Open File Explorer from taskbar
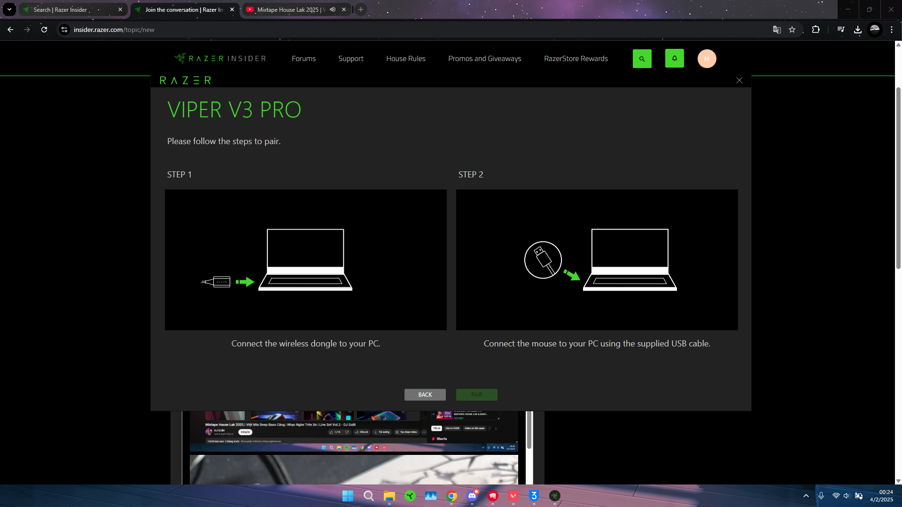This screenshot has width=902, height=507. tap(389, 496)
